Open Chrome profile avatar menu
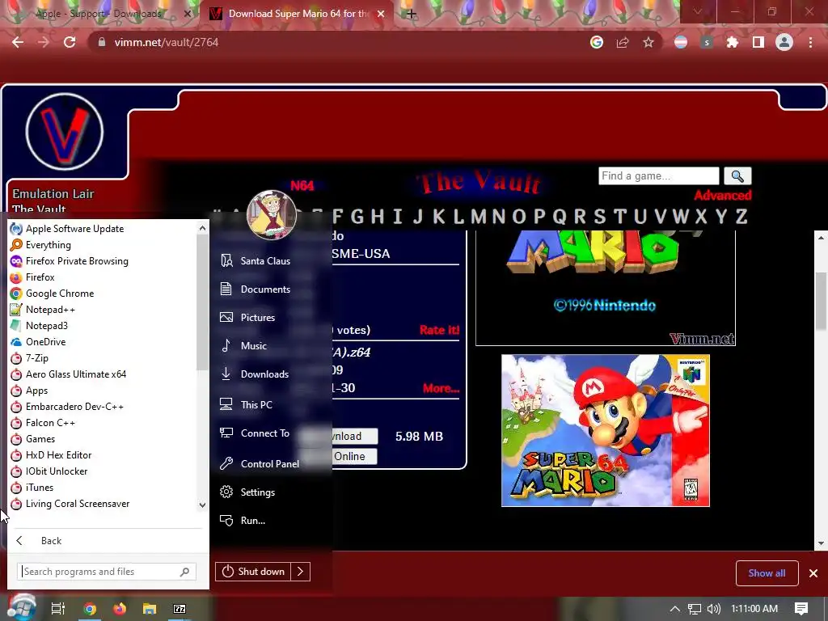Screen dimensions: 828x621 tap(784, 42)
